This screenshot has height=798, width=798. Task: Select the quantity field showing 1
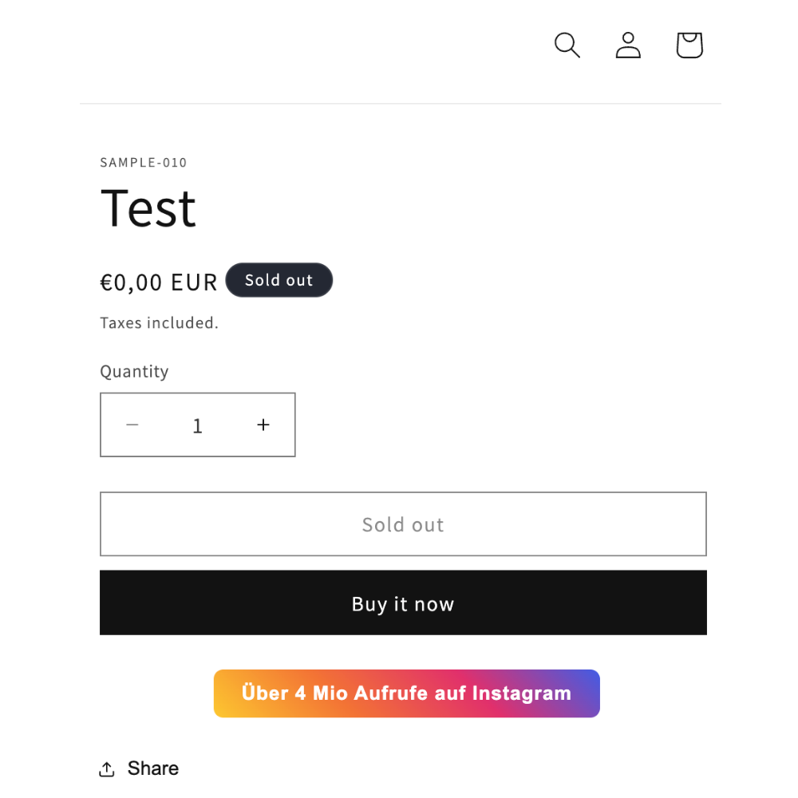point(198,425)
